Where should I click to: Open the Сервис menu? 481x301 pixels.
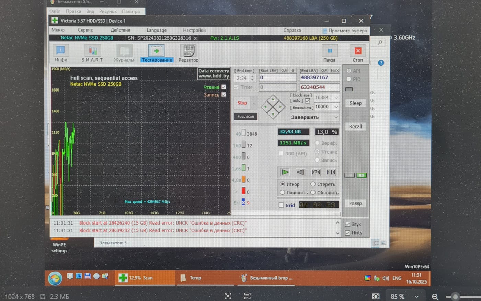[x=85, y=30]
